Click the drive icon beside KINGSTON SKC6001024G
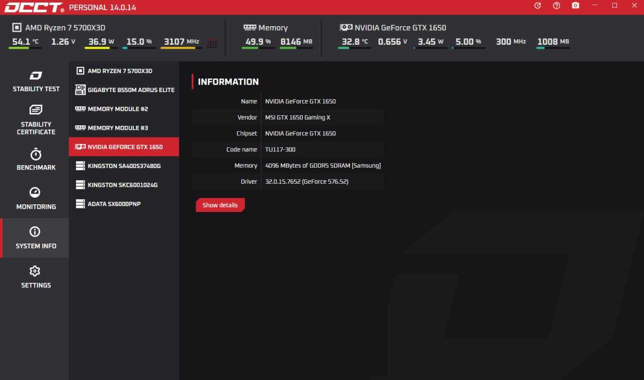The width and height of the screenshot is (644, 380). tap(80, 185)
